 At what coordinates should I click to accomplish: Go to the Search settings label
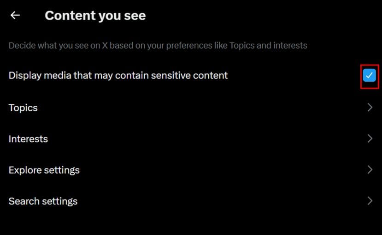[x=43, y=201]
